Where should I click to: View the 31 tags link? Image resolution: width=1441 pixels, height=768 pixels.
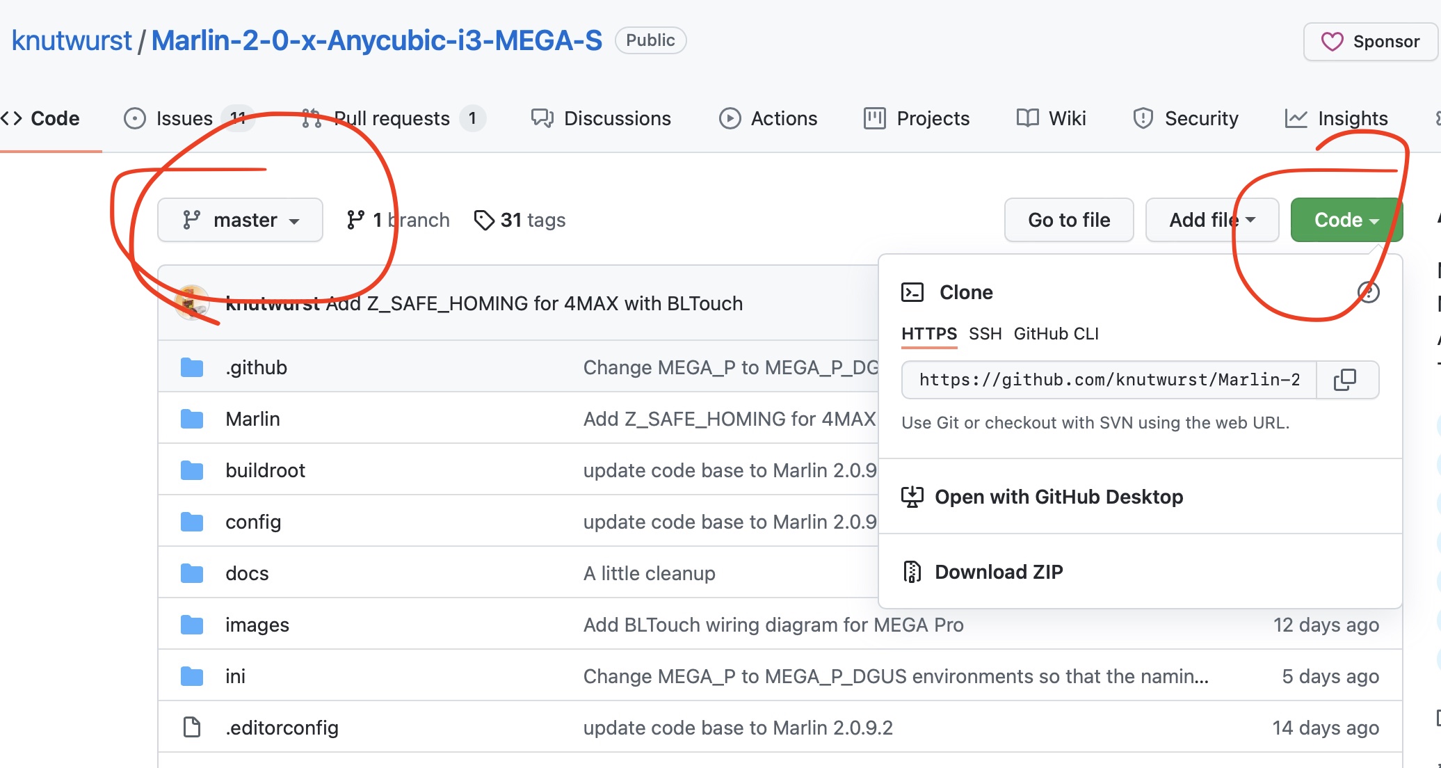520,220
